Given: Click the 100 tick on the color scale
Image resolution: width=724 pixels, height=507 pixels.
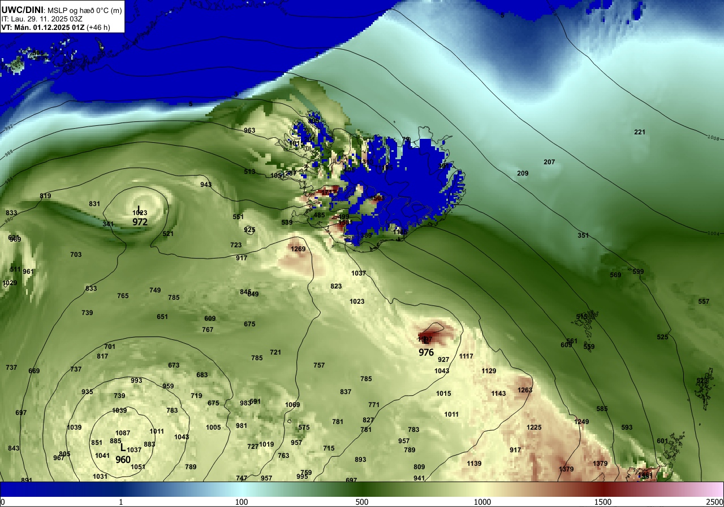Looking at the screenshot, I should [242, 502].
